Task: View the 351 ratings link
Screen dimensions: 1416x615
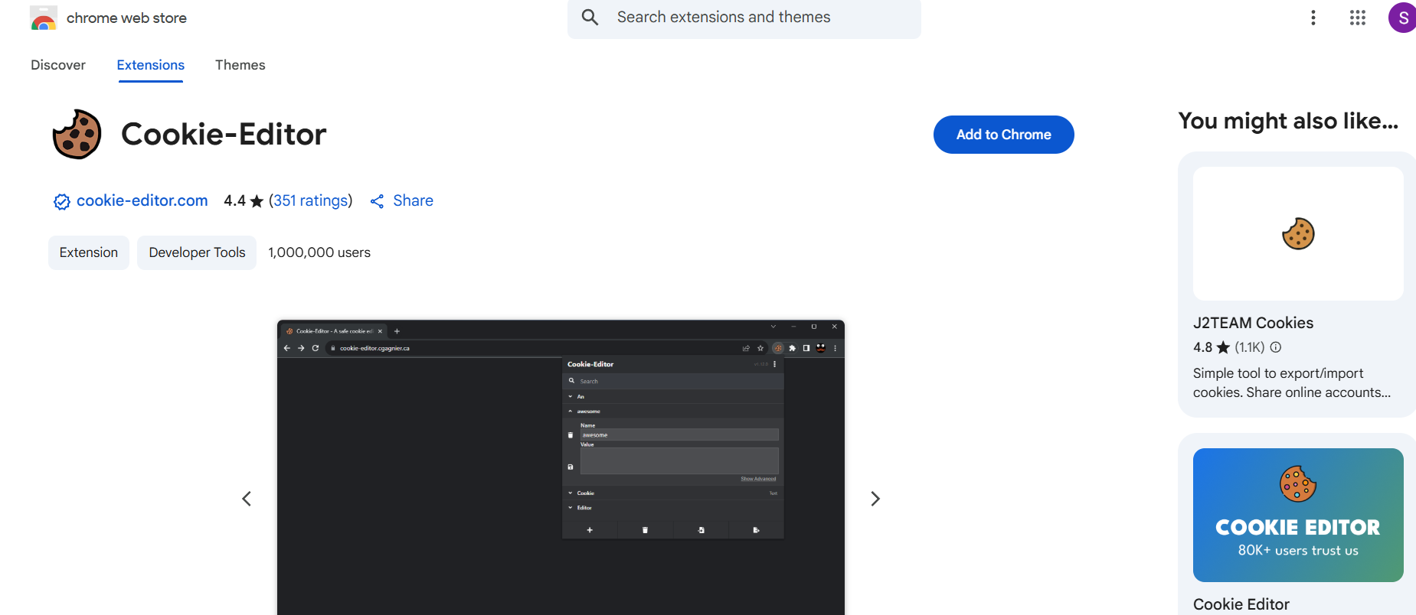Action: [x=310, y=200]
